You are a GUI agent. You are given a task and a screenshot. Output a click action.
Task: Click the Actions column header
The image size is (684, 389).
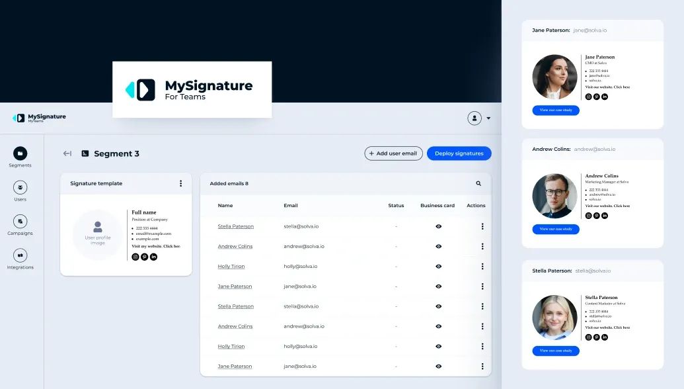point(476,205)
